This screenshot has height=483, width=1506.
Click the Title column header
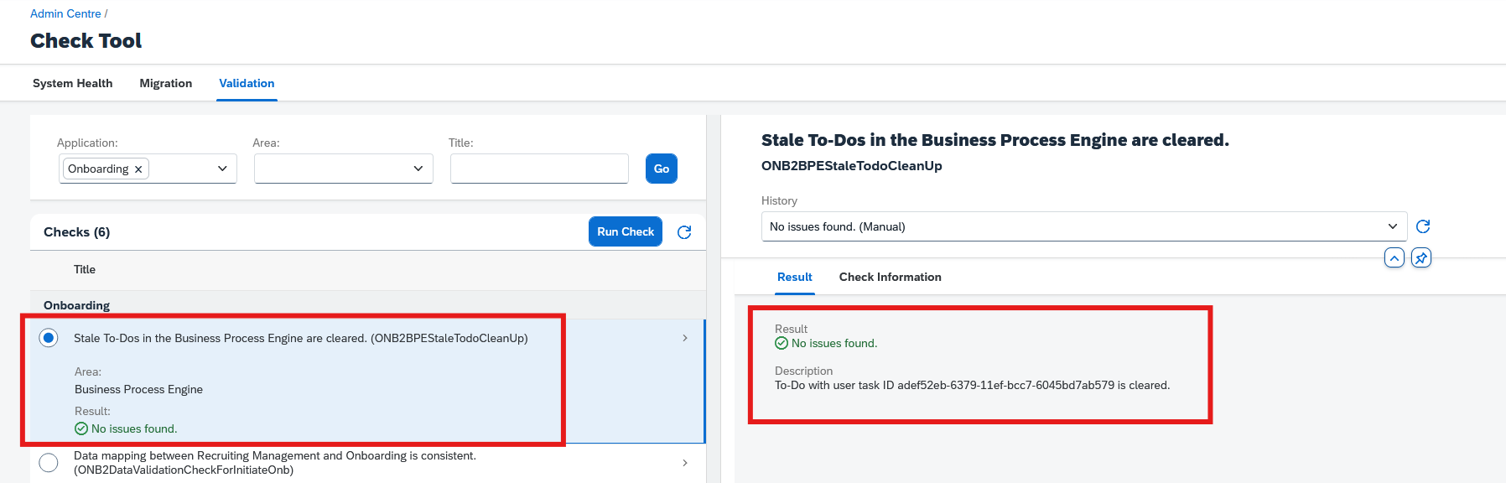tap(85, 269)
